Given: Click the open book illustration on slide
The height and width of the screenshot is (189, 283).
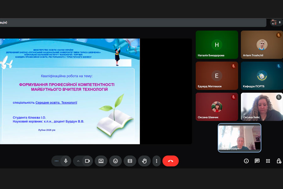Looking at the screenshot, I should click(115, 123).
